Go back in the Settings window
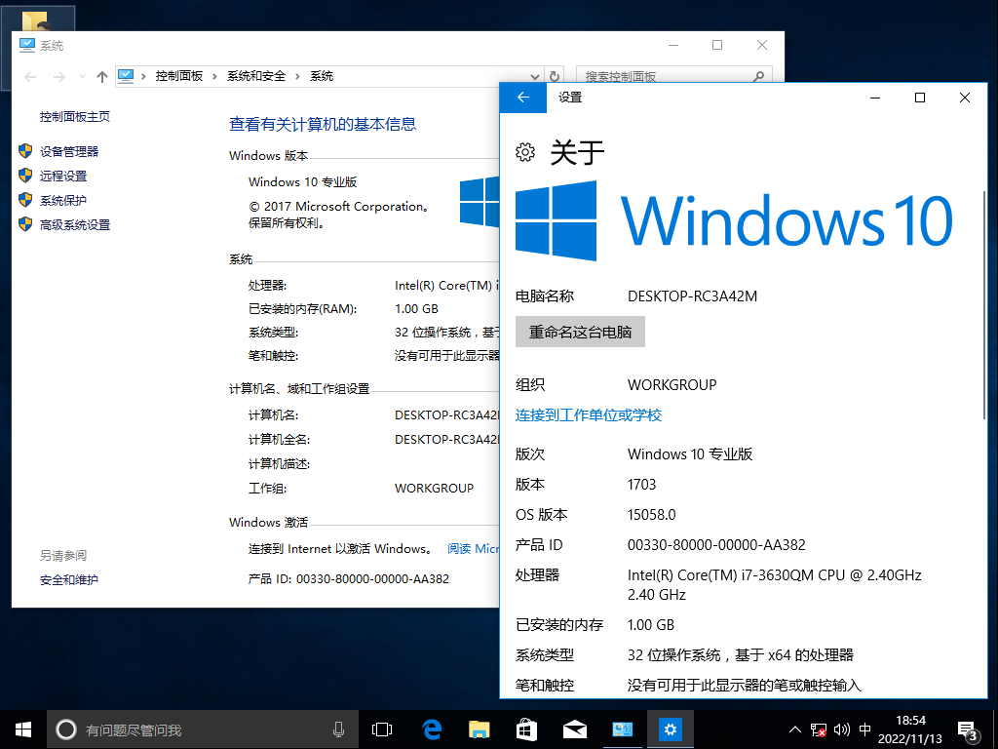Viewport: 998px width, 749px height. point(523,98)
